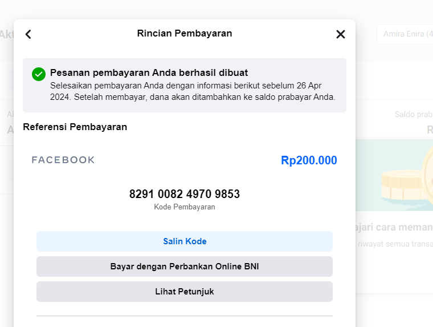Viewport: 433px width, 327px height.
Task: Click the Referensi Pembayaran heading
Action: (x=75, y=127)
